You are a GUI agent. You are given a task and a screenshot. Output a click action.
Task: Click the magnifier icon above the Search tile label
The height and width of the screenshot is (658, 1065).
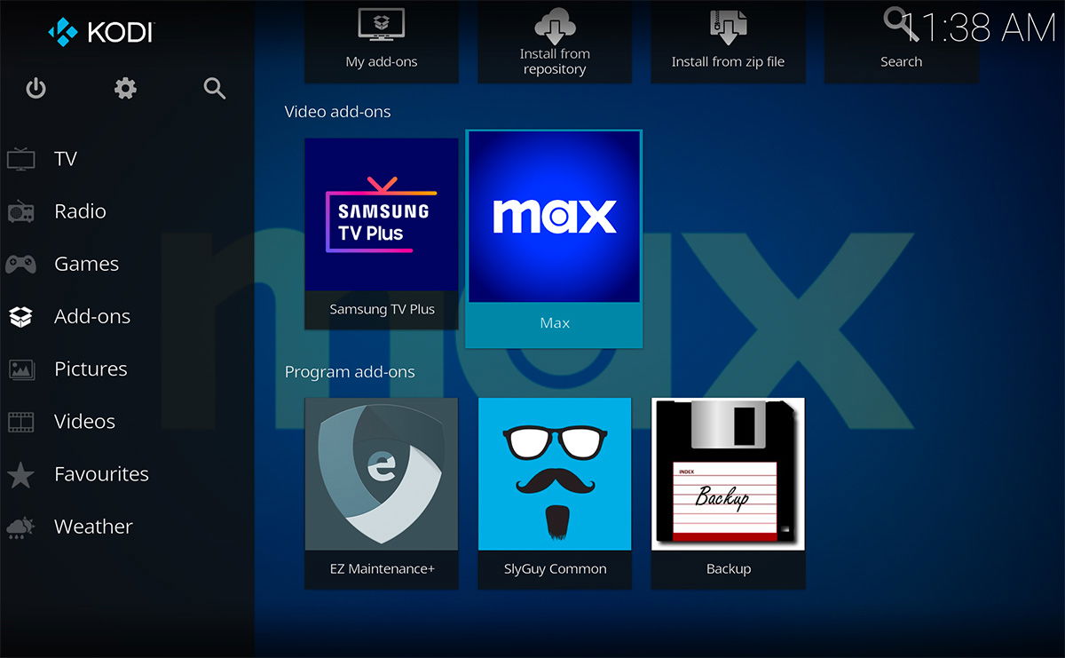901,24
